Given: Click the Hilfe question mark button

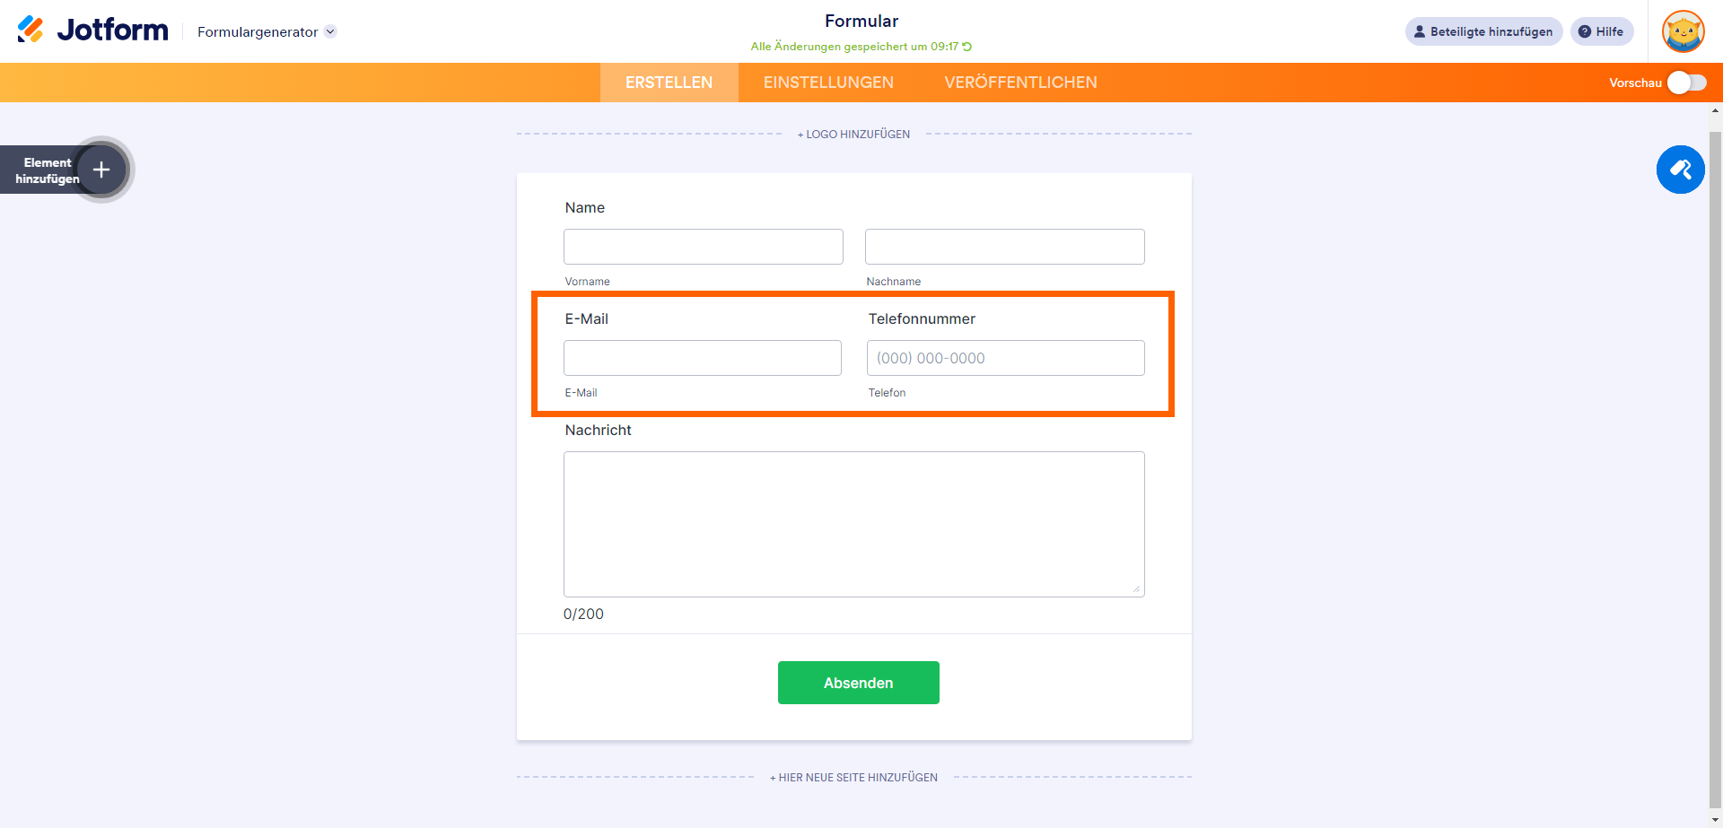Looking at the screenshot, I should [1601, 31].
